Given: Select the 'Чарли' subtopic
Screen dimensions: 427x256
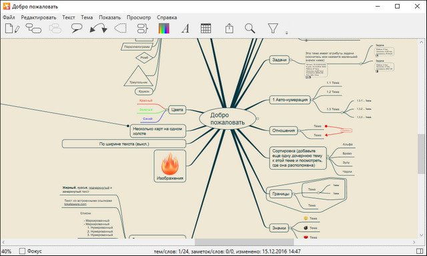Looking at the screenshot, I should coord(347,172).
